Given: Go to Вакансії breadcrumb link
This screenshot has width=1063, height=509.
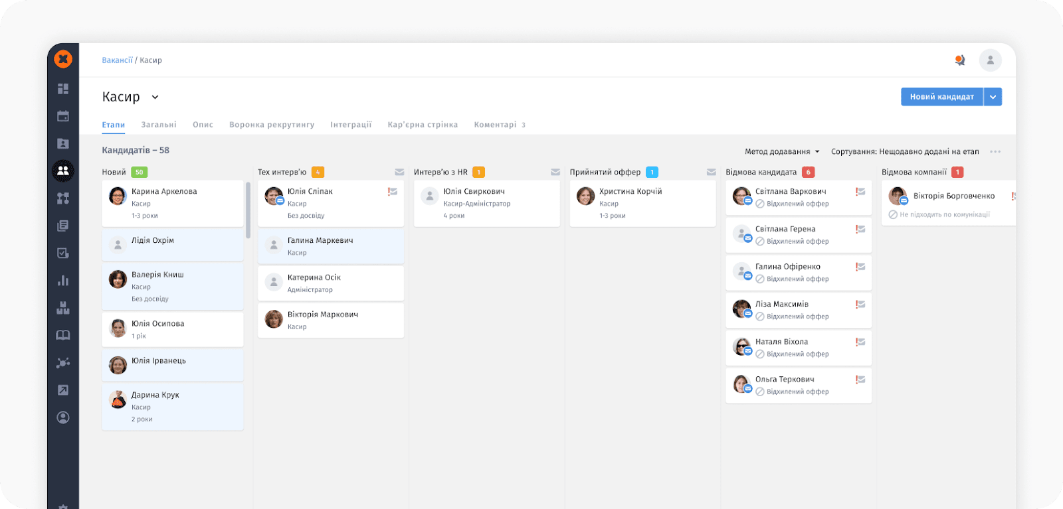Looking at the screenshot, I should (x=117, y=60).
